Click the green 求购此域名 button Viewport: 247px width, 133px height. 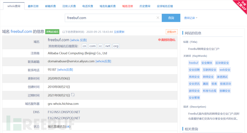pos(52,32)
